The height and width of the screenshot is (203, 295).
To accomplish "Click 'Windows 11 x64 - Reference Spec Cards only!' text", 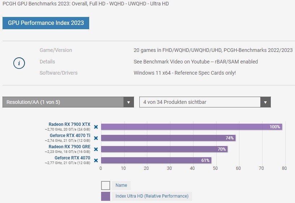I will pos(185,73).
